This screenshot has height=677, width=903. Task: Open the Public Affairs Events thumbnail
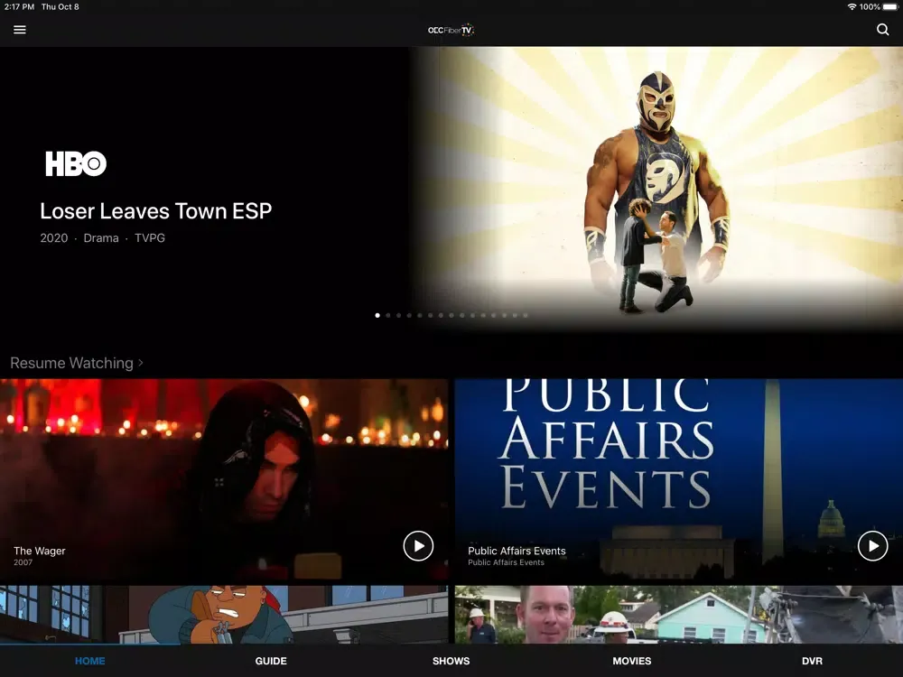pyautogui.click(x=679, y=479)
